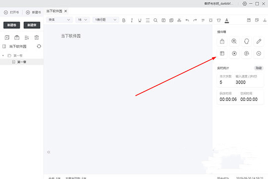Open the head-profile plugin icon

tap(247, 41)
